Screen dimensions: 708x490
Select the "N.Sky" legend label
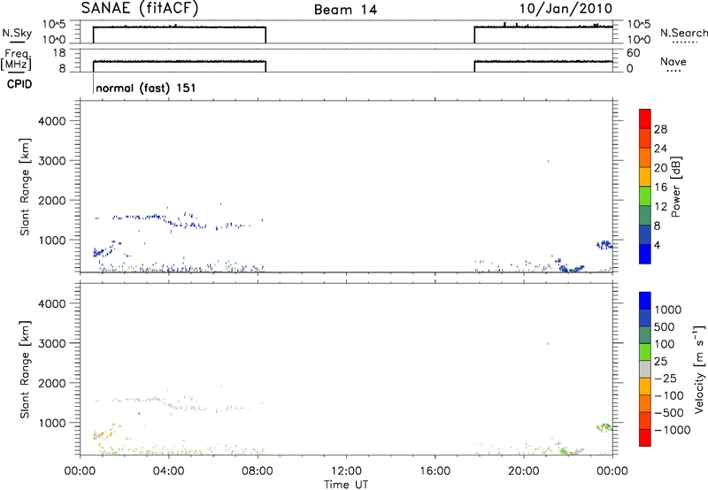pyautogui.click(x=17, y=33)
